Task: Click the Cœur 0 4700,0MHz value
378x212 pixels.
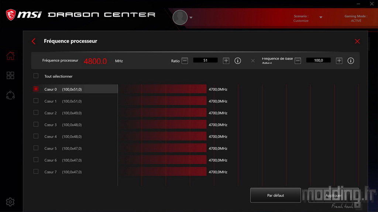Action: (x=218, y=89)
